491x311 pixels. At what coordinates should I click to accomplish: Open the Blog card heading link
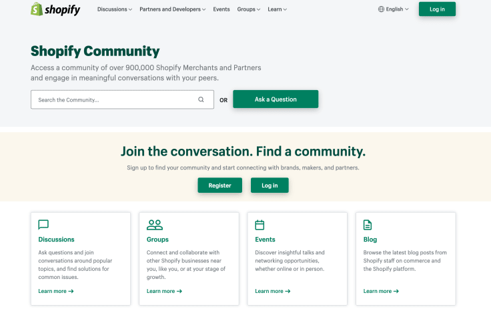(370, 240)
